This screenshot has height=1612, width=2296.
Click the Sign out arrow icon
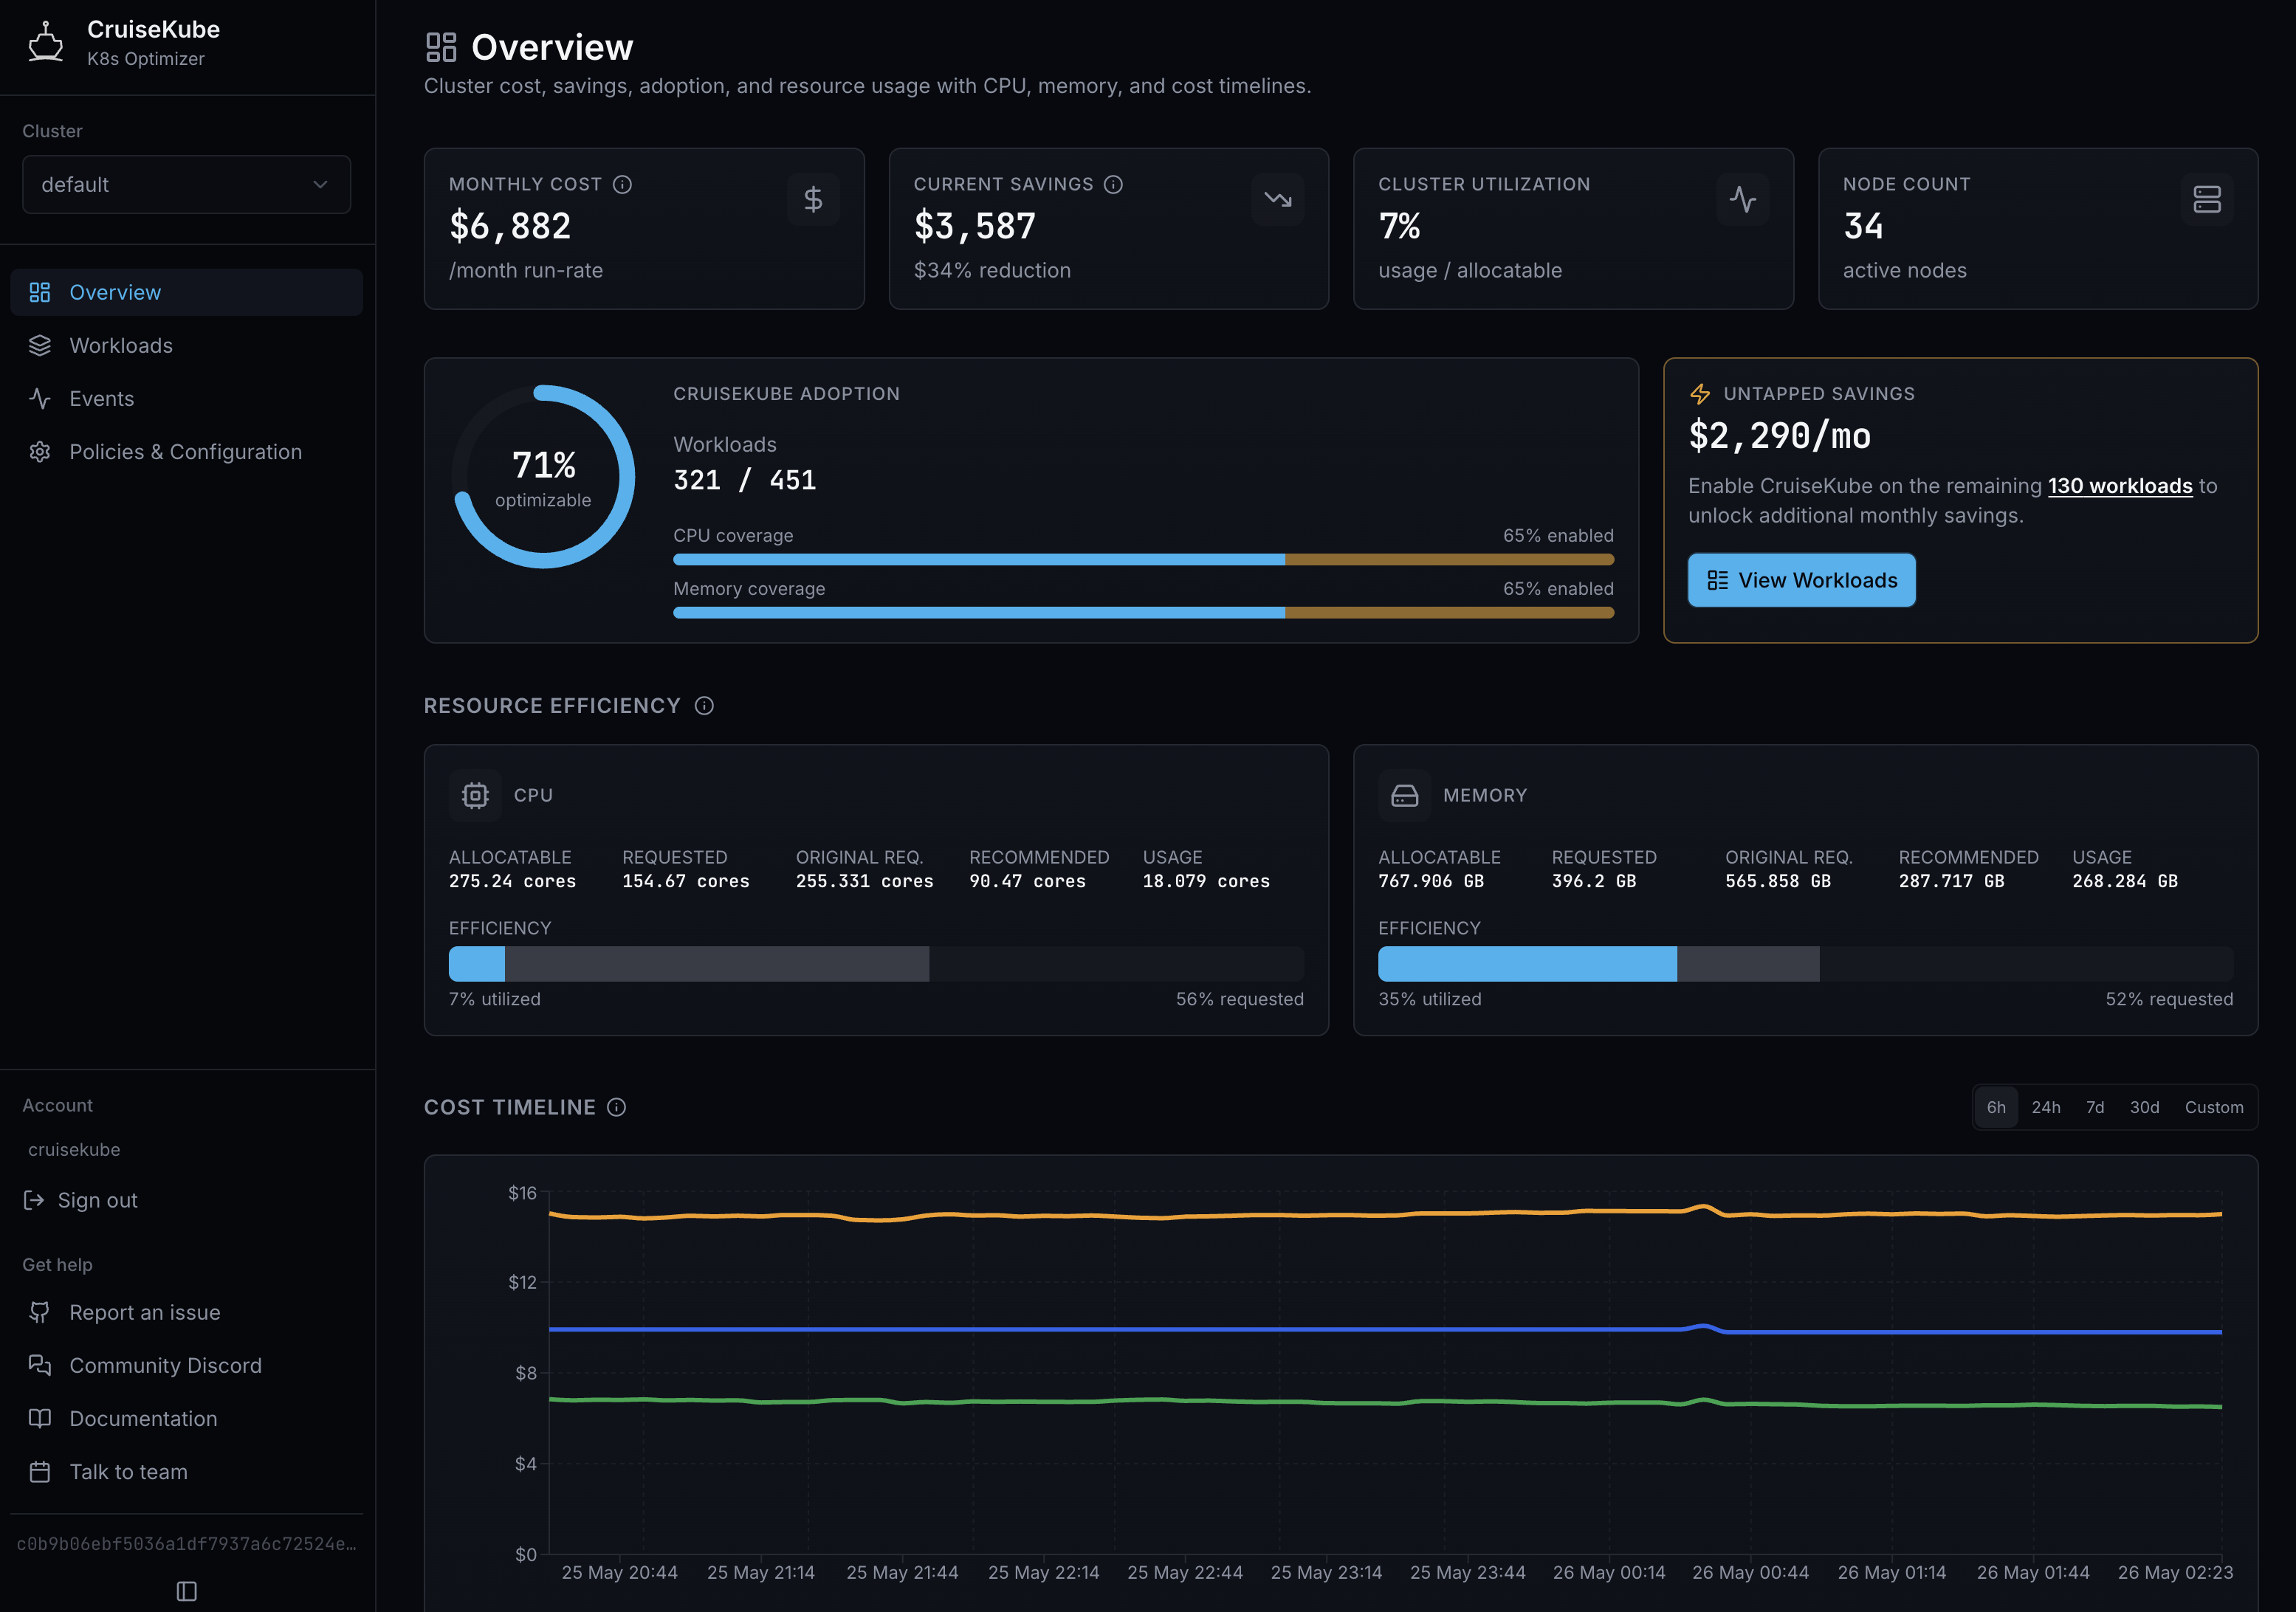pyautogui.click(x=34, y=1200)
